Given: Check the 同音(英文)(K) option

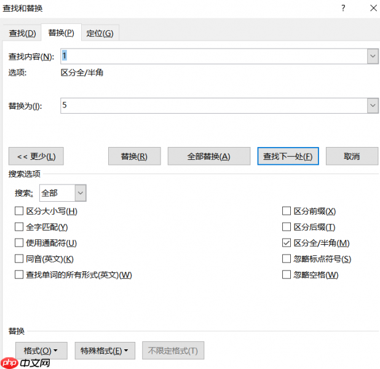Looking at the screenshot, I should click(x=19, y=259).
